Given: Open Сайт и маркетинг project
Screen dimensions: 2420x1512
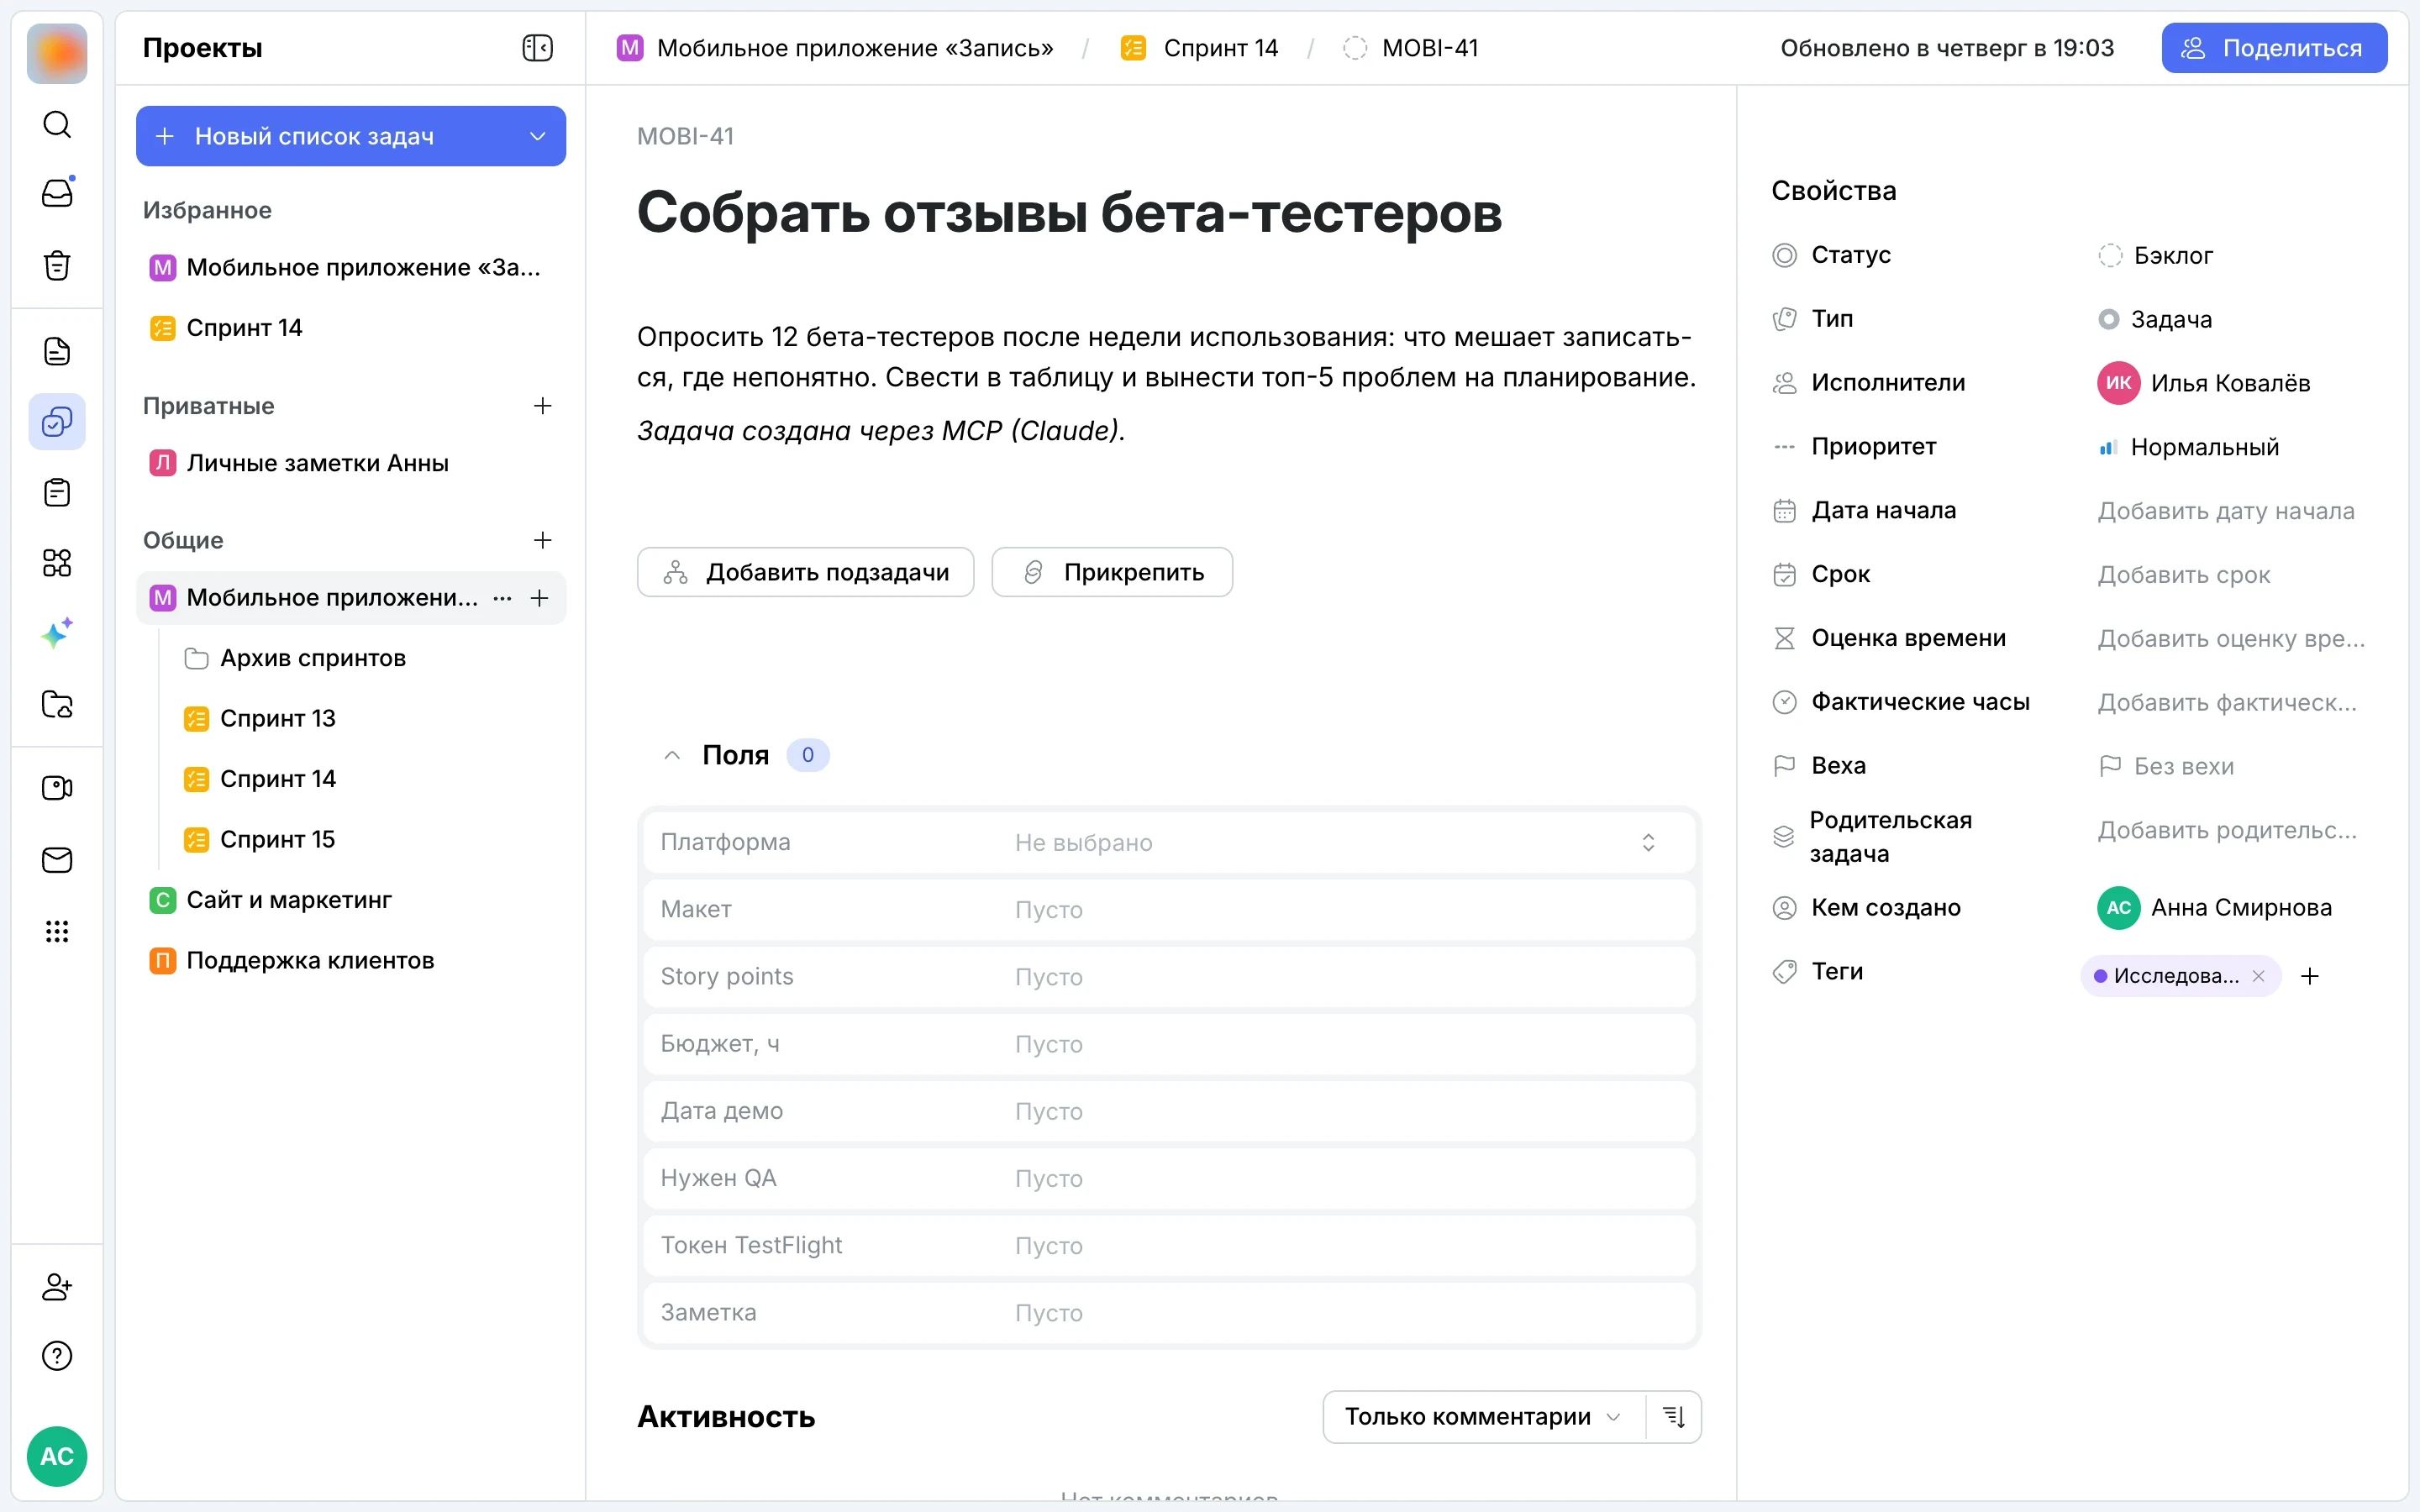Looking at the screenshot, I should (x=270, y=900).
